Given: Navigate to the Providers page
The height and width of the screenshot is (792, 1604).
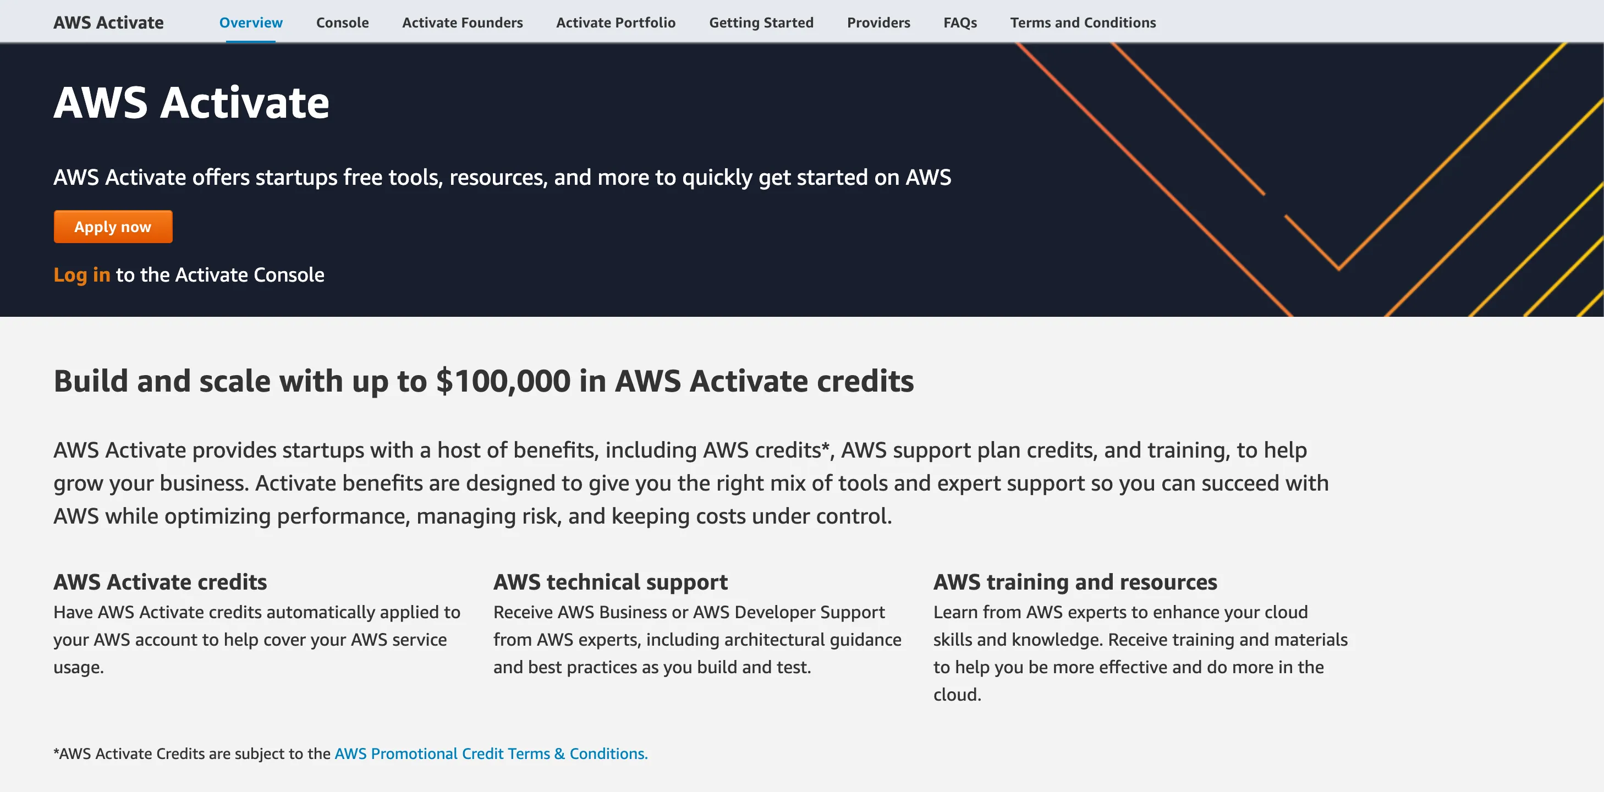Looking at the screenshot, I should pos(878,22).
